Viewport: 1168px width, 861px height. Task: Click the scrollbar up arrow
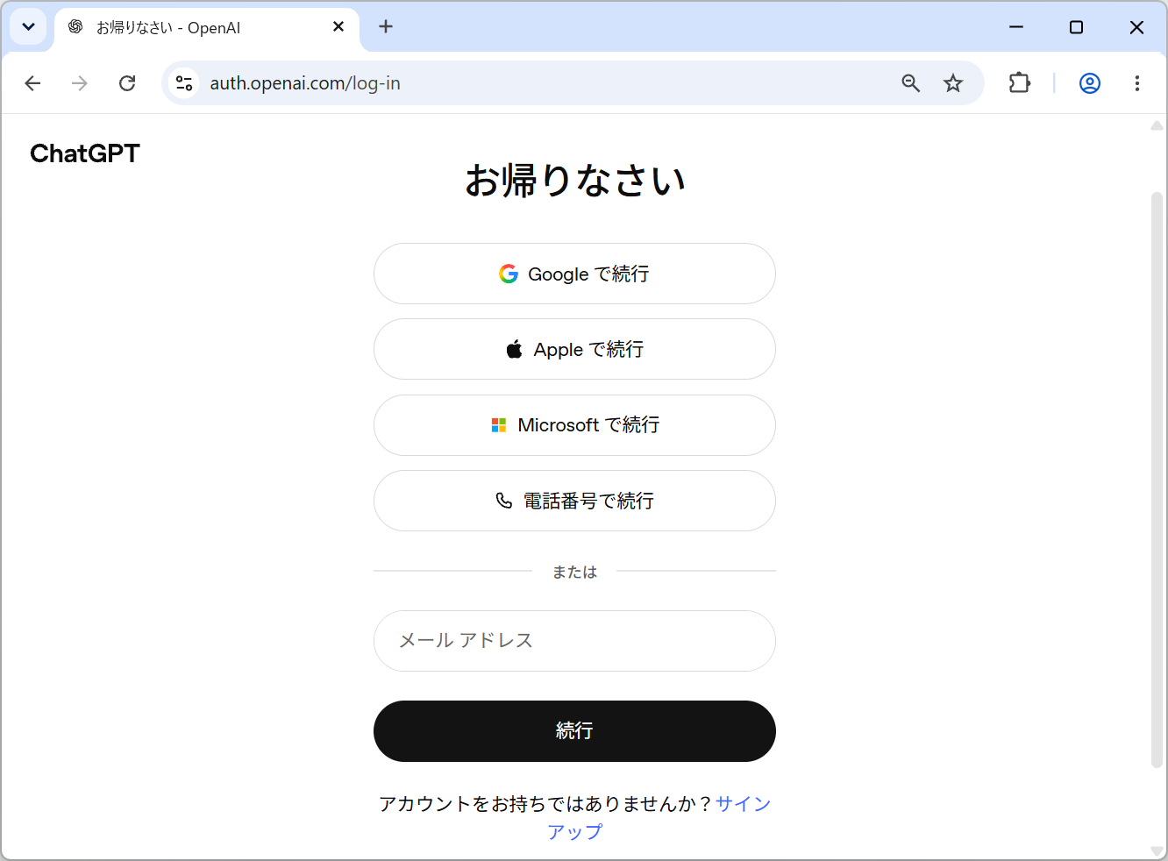pyautogui.click(x=1157, y=125)
